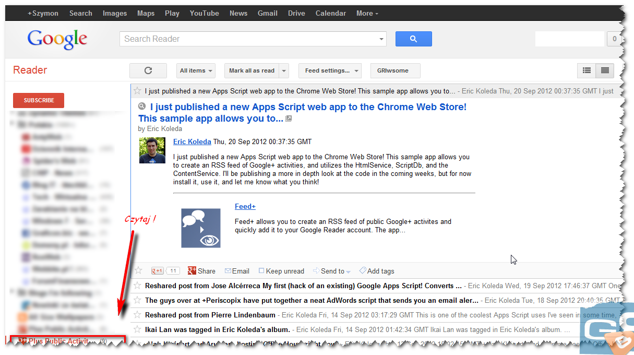Screen dimensions: 634x355
Task: Click the Google+ +1 button
Action: point(157,271)
